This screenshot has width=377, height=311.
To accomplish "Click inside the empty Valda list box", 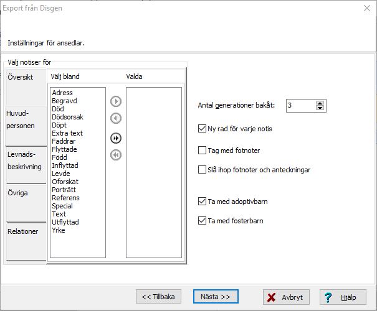I will click(154, 172).
